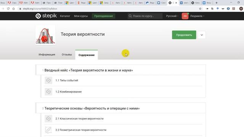Open the Каталог menu item
Image resolution: width=244 pixels, height=137 pixels.
pyautogui.click(x=65, y=16)
